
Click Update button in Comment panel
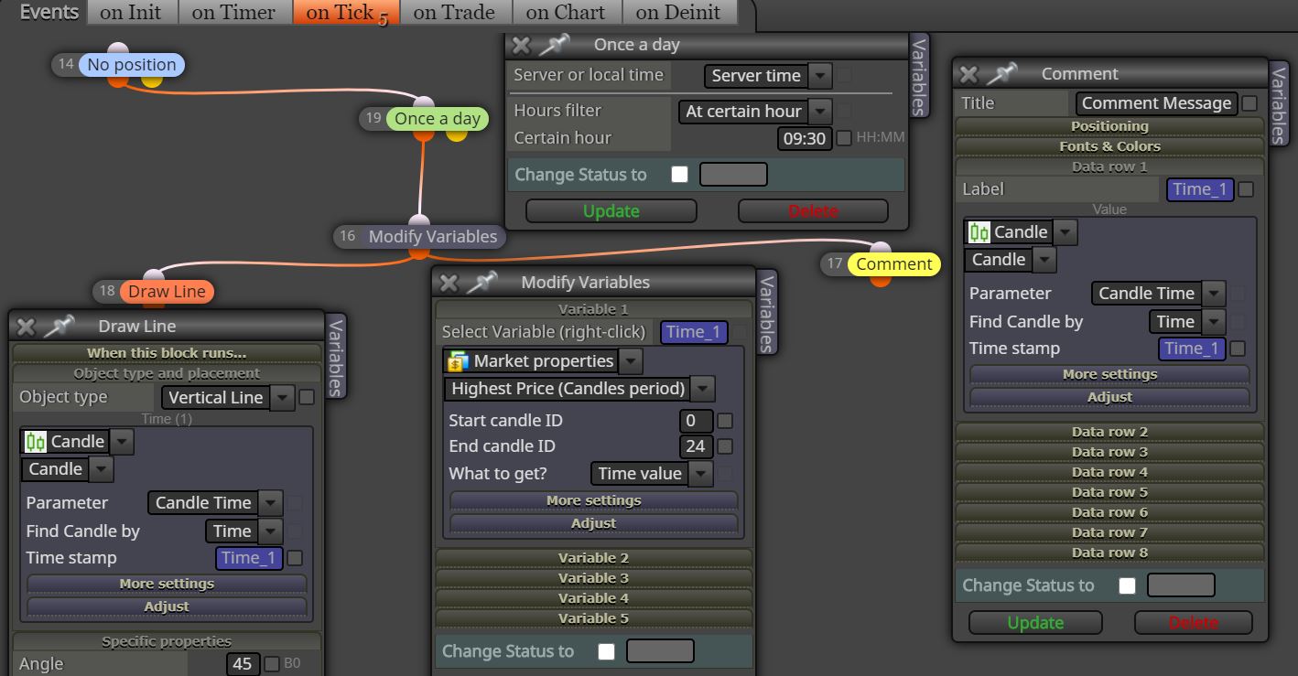click(1035, 623)
